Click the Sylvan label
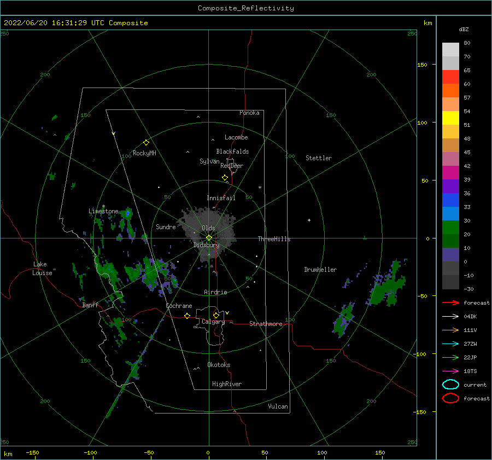Screen dimensions: 492x460 [x=209, y=161]
